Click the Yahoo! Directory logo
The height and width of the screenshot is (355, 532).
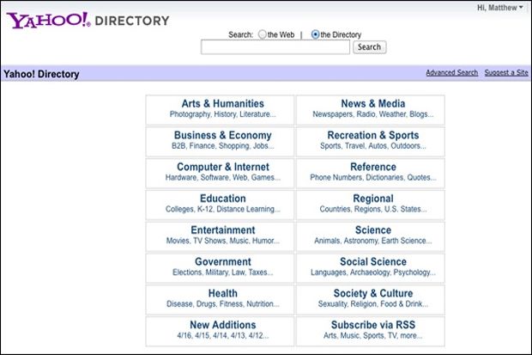[x=88, y=21]
